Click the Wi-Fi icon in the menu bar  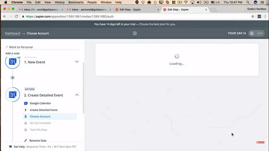point(186,2)
